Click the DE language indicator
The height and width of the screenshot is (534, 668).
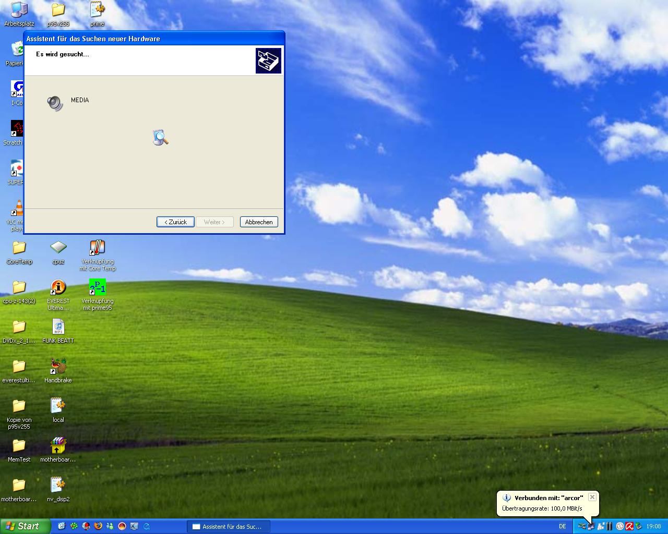click(563, 527)
